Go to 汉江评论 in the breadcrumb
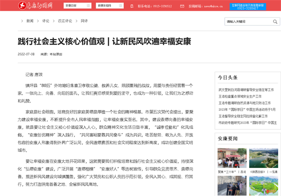The height and width of the screenshot is (196, 281). click(x=64, y=21)
